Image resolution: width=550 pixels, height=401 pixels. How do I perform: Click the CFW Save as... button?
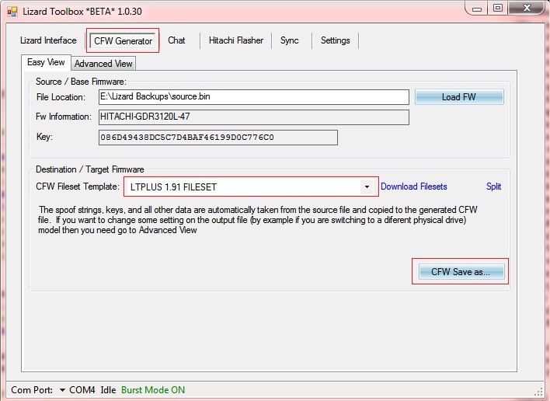(x=461, y=271)
